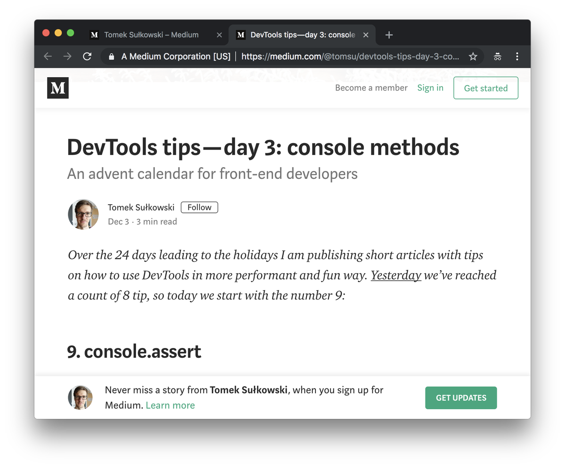
Task: Click the author avatar in the bottom banner
Action: [80, 397]
